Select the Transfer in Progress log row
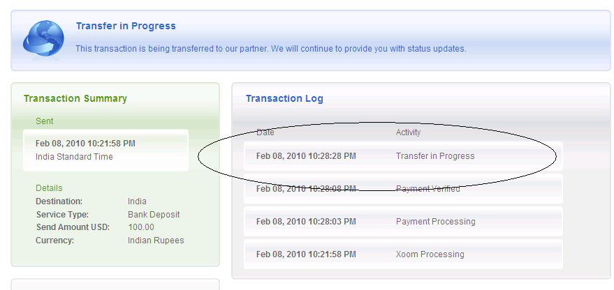The image size is (614, 290). pyautogui.click(x=403, y=156)
